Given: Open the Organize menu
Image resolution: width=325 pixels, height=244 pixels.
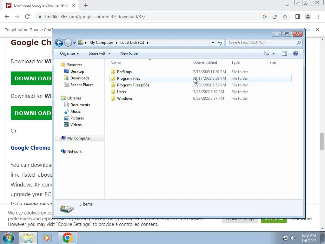Looking at the screenshot, I should pyautogui.click(x=70, y=53).
